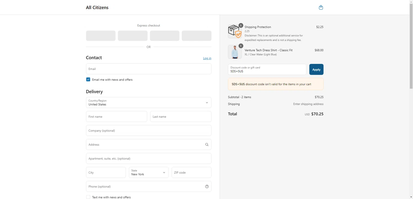Viewport: 413px width, 199px height.
Task: Focus the First name field
Action: point(116,116)
